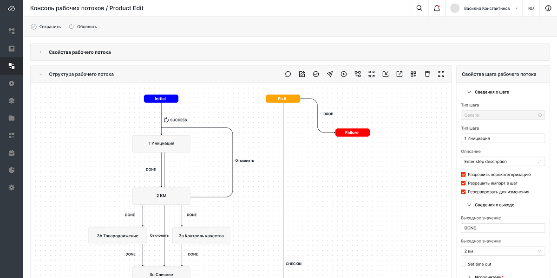Uncheck 'Разрешить перекатегоризацию' checkbox
557x278 pixels.
click(463, 175)
